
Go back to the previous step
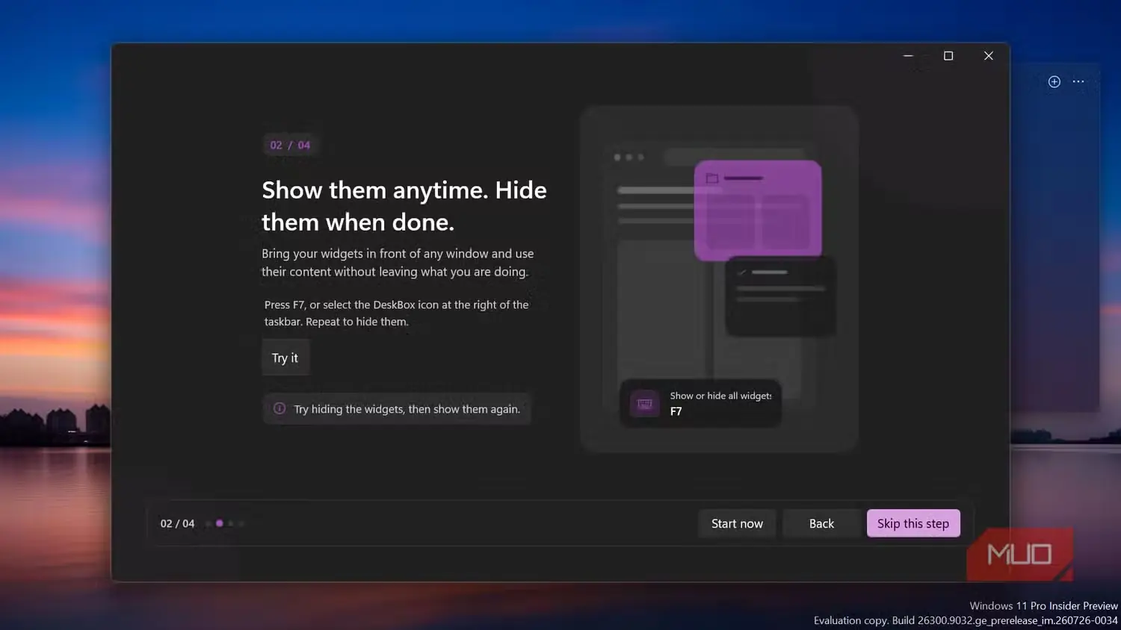coord(821,523)
